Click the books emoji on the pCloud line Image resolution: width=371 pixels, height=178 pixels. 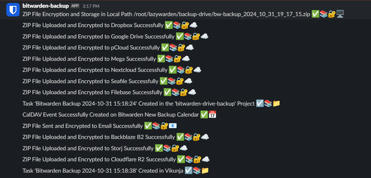(x=173, y=48)
